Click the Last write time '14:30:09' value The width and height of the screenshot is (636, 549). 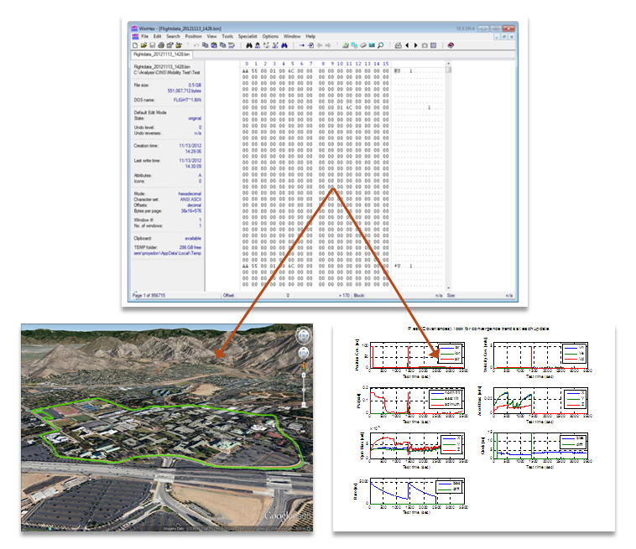194,166
